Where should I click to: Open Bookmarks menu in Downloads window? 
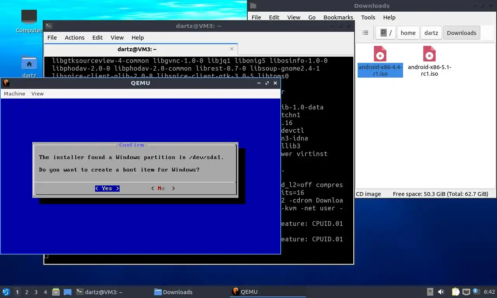[338, 17]
